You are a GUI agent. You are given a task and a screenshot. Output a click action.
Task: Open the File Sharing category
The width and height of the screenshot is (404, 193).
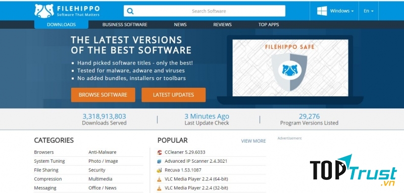tap(46, 170)
